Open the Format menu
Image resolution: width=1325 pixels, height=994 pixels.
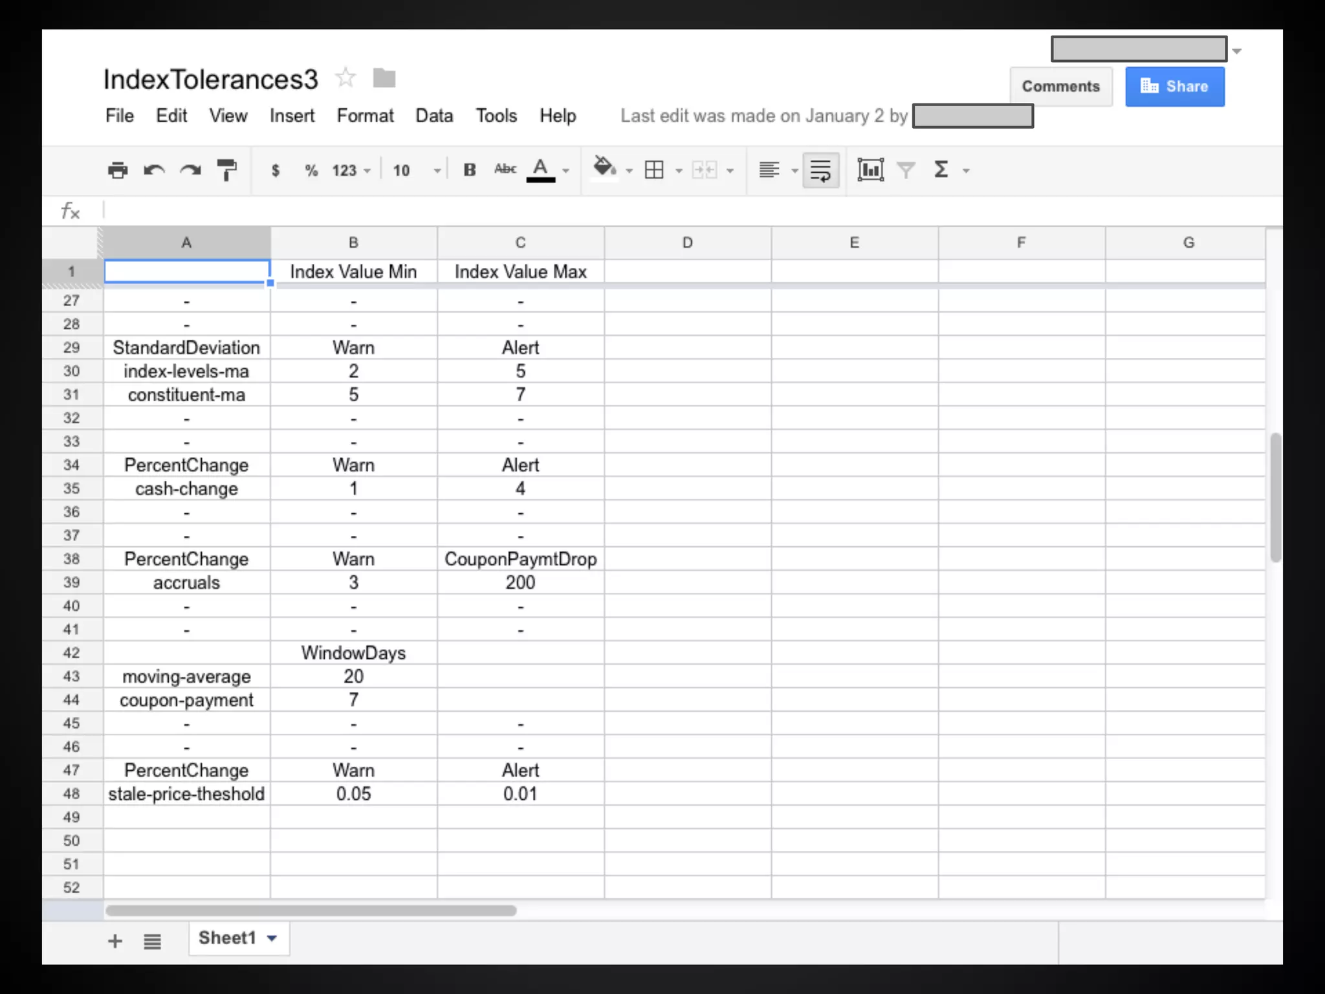pos(365,116)
